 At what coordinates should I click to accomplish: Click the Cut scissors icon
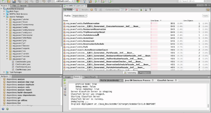27,1
